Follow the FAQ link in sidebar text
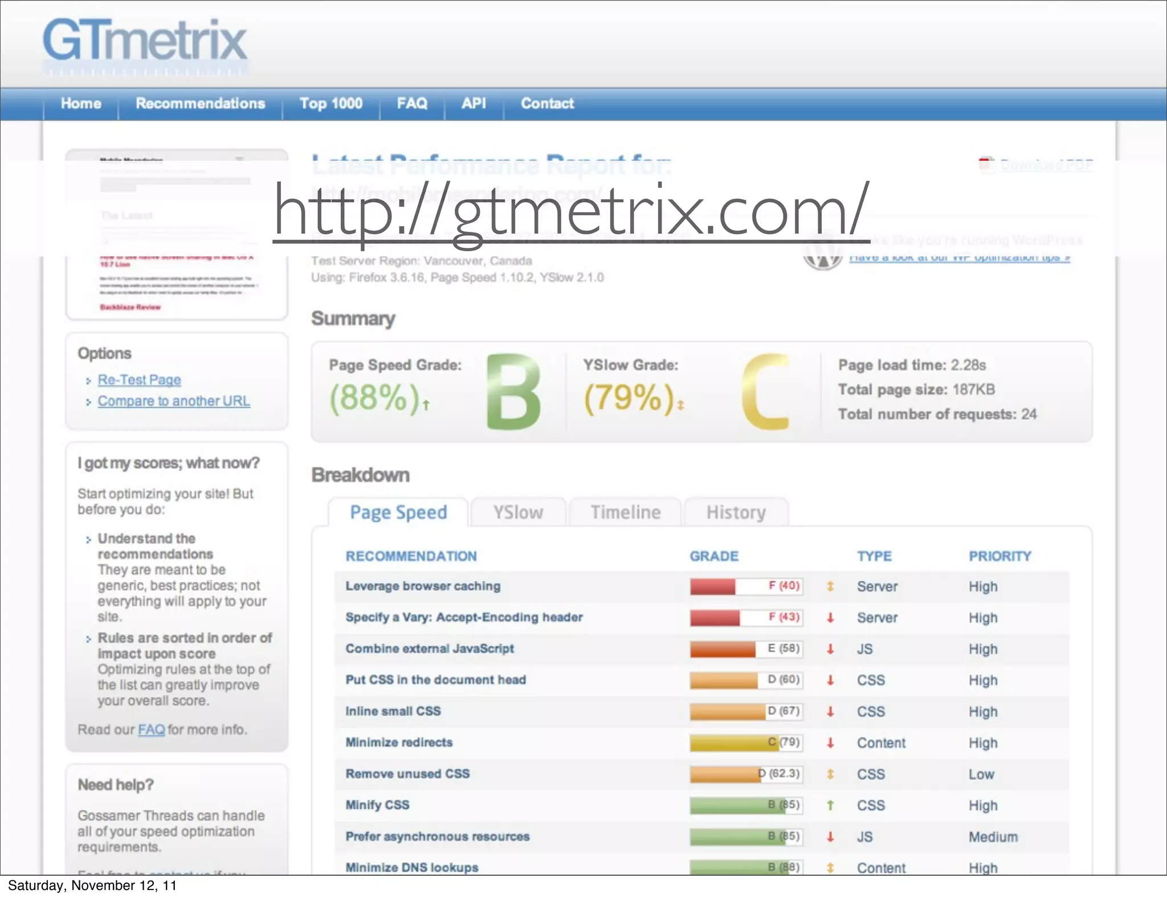Image resolution: width=1167 pixels, height=898 pixels. [x=152, y=730]
